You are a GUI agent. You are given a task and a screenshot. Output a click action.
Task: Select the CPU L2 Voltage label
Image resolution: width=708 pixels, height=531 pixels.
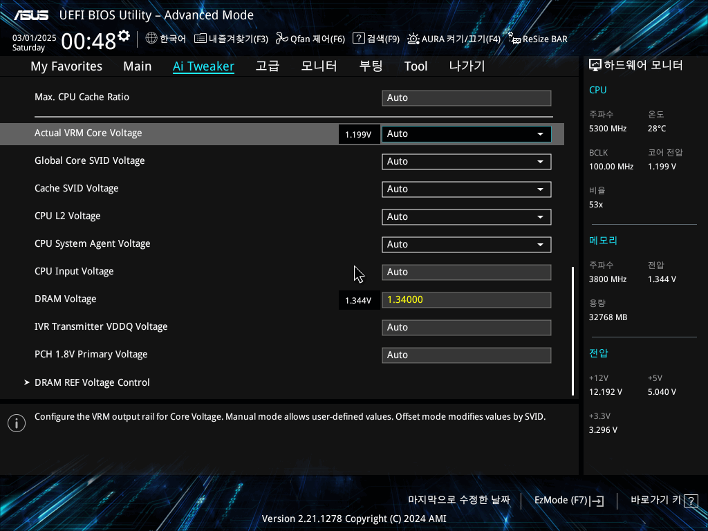point(68,216)
